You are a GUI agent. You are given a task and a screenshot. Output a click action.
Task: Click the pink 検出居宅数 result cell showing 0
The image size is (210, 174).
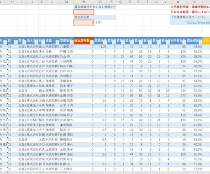pos(84,22)
